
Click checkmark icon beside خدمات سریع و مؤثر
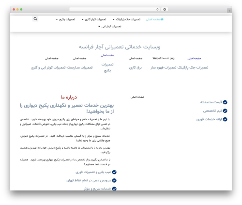click(114, 189)
